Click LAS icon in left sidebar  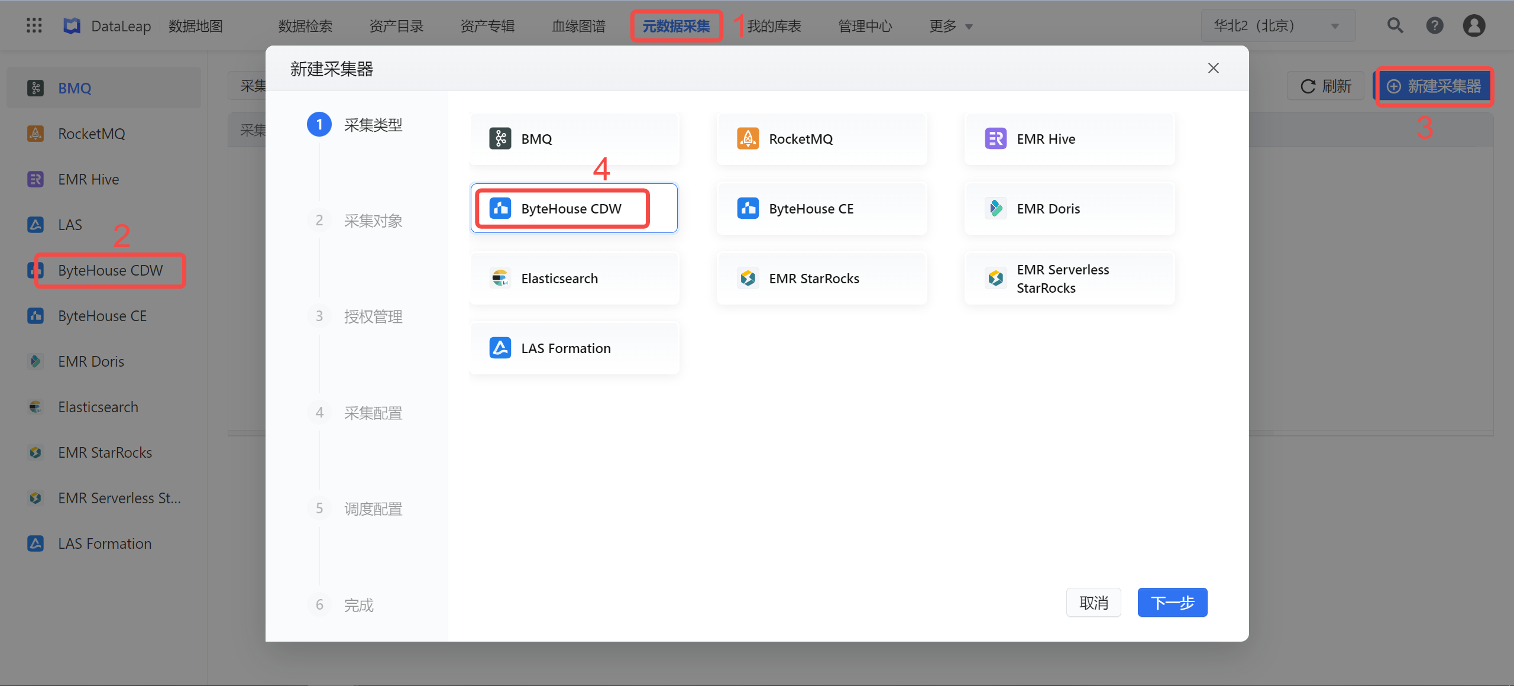(35, 225)
